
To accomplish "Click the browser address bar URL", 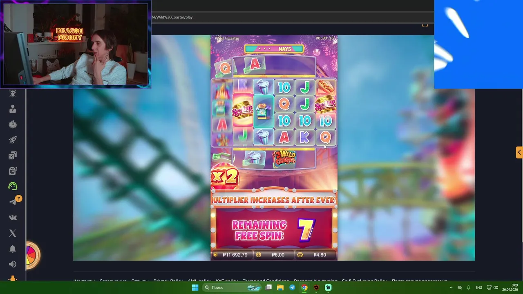I will [172, 17].
